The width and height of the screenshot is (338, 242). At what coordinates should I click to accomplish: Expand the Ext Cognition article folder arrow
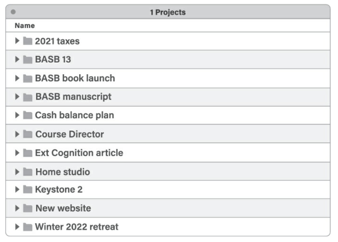point(17,153)
